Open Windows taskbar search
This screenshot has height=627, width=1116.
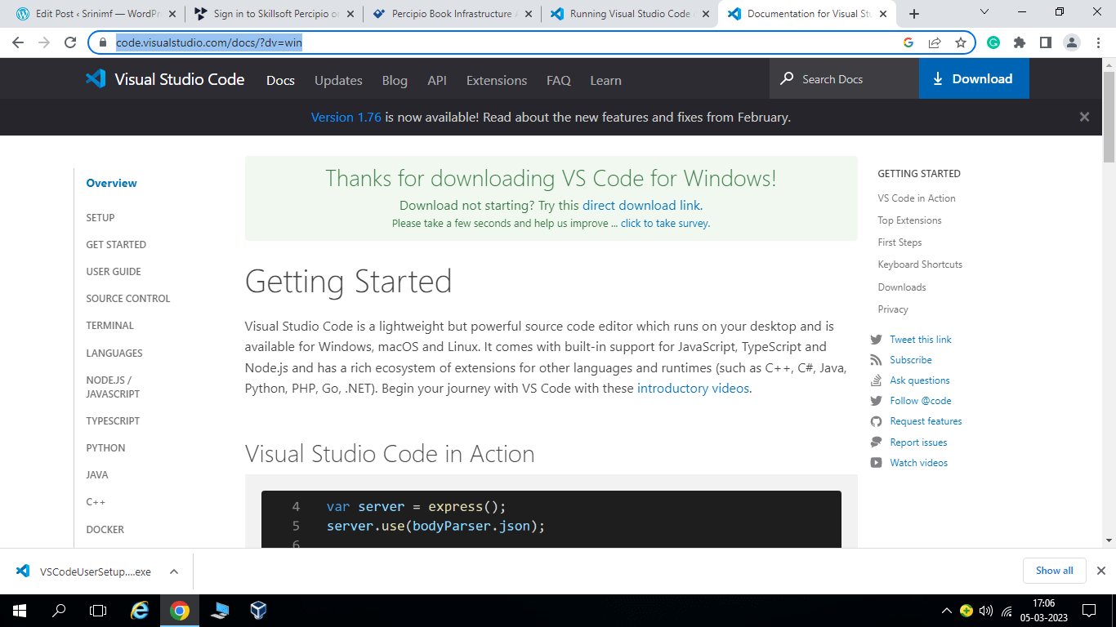[59, 610]
